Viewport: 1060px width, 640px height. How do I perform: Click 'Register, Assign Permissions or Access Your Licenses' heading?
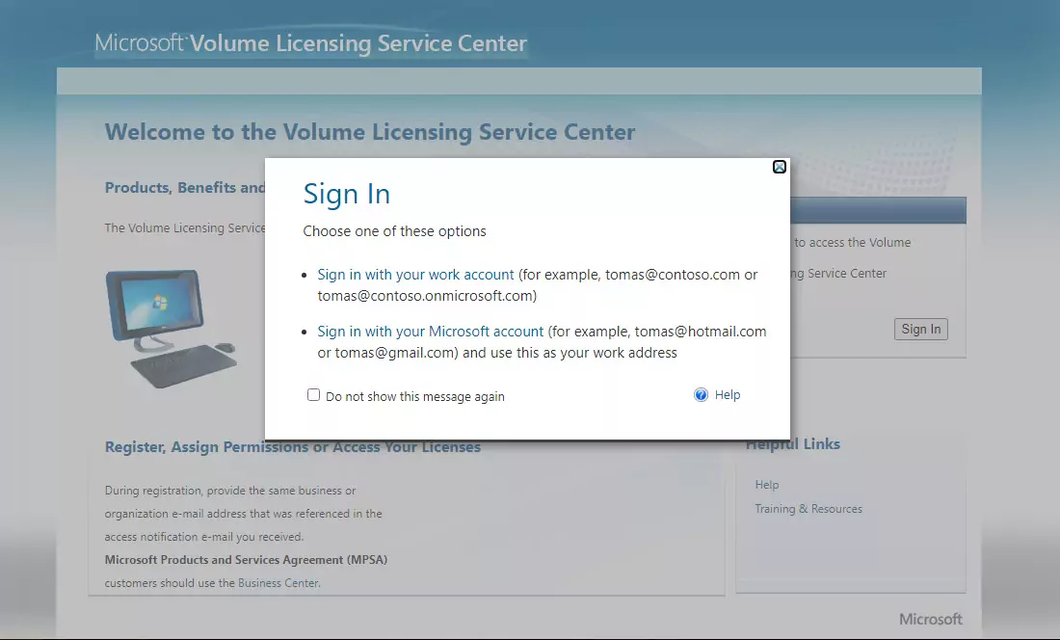293,446
